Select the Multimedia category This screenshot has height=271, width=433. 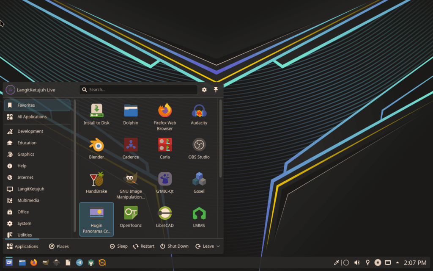point(28,200)
